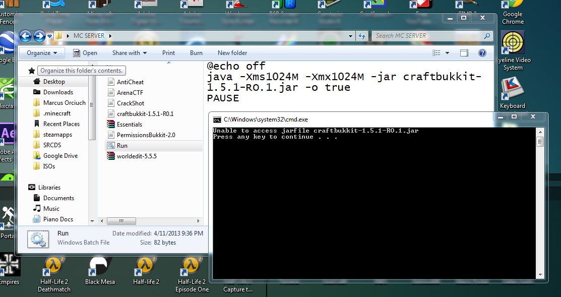The height and width of the screenshot is (297, 561).
Task: Click Print in the toolbar
Action: [168, 52]
